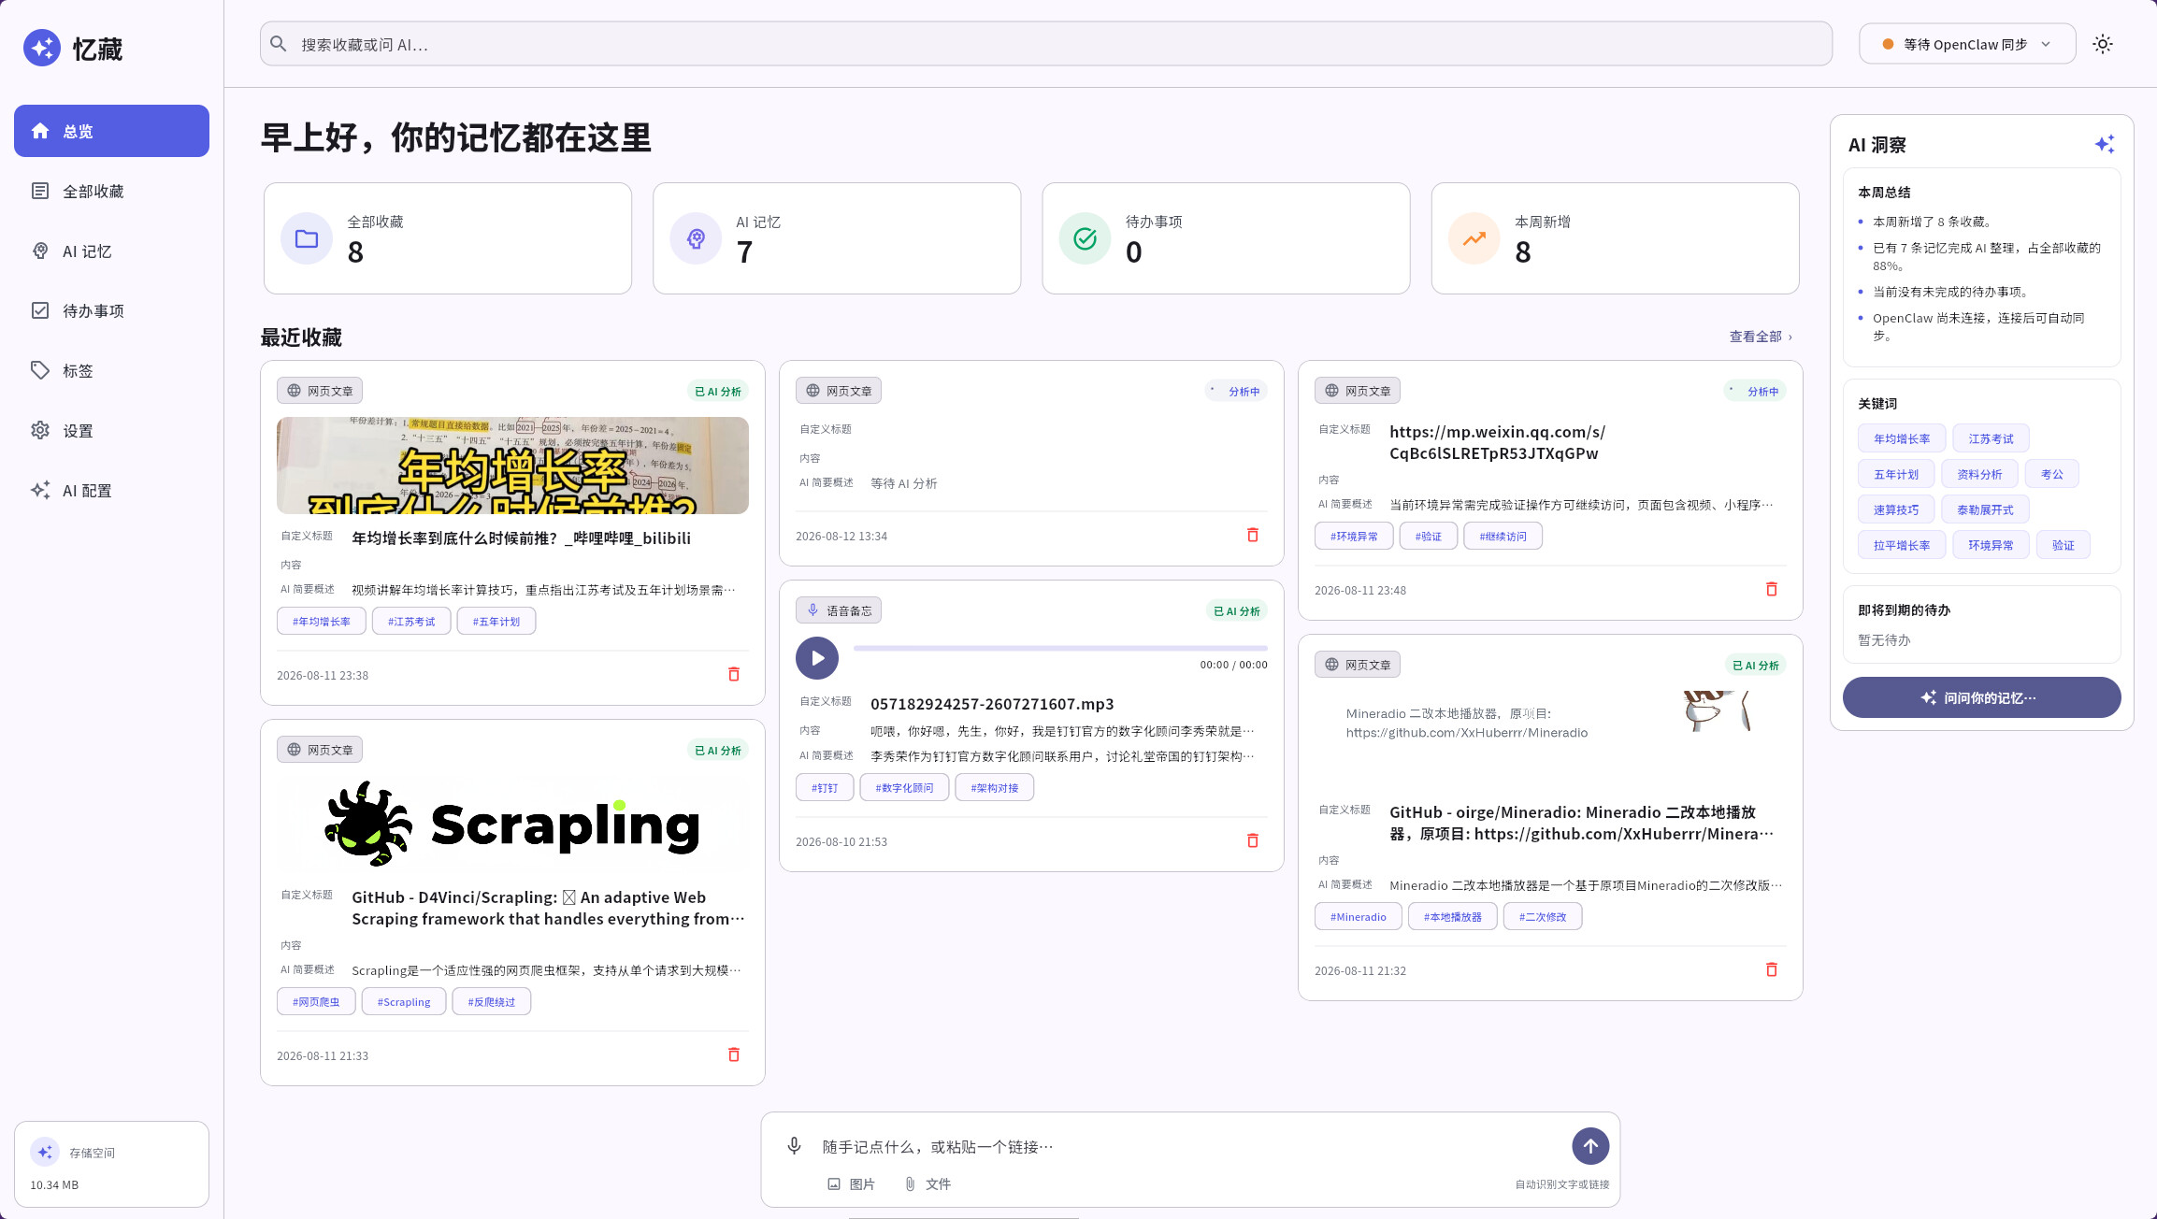The height and width of the screenshot is (1219, 2157).
Task: Click 分析中 badge on weixin card
Action: (x=1755, y=392)
